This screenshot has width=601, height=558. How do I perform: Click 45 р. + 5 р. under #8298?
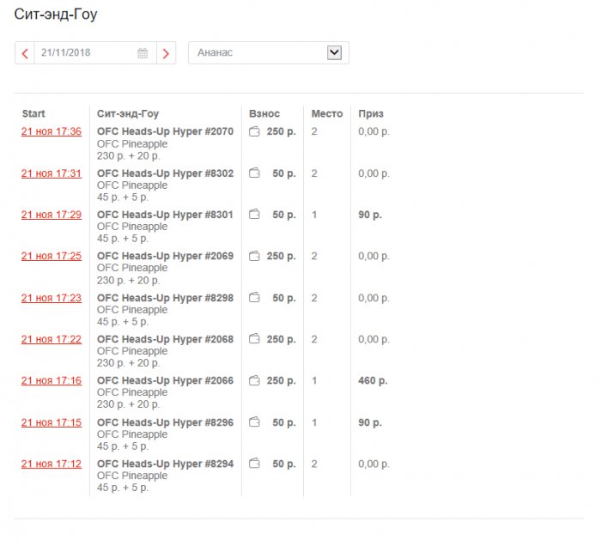click(123, 322)
